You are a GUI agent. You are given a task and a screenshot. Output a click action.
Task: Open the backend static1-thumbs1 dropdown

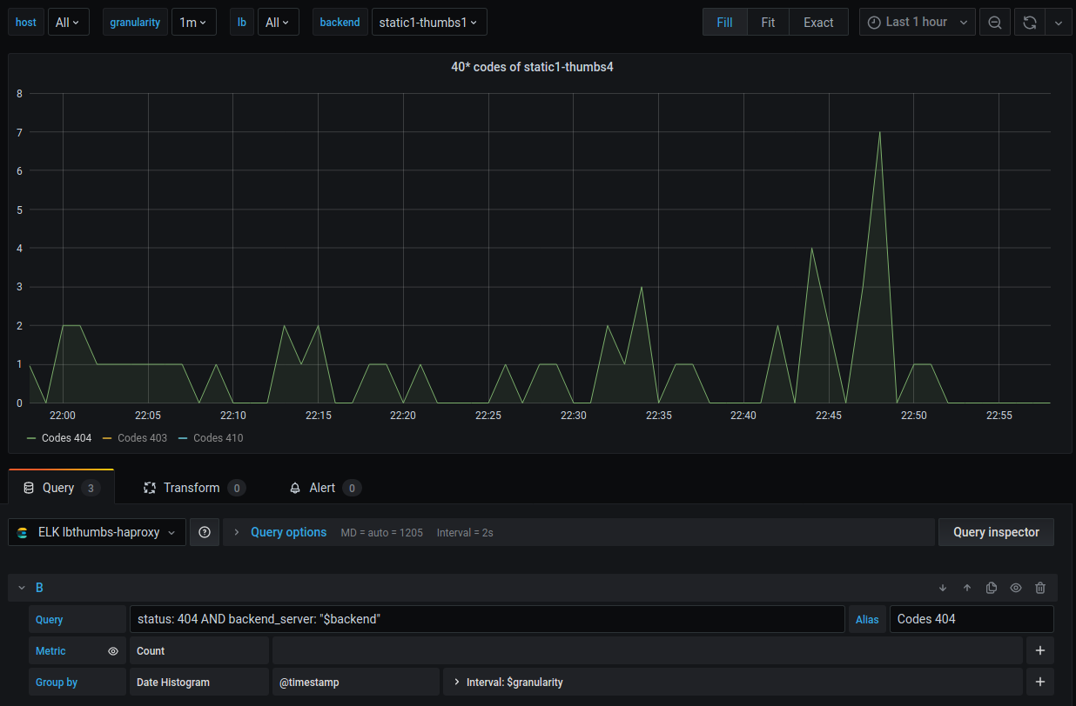(x=429, y=23)
